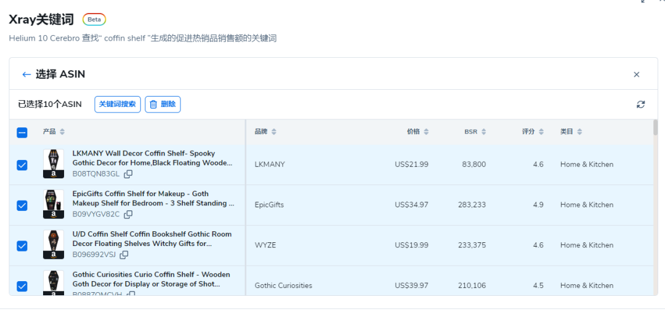
Task: Toggle the select-all checkbox in the table header
Action: tap(22, 132)
